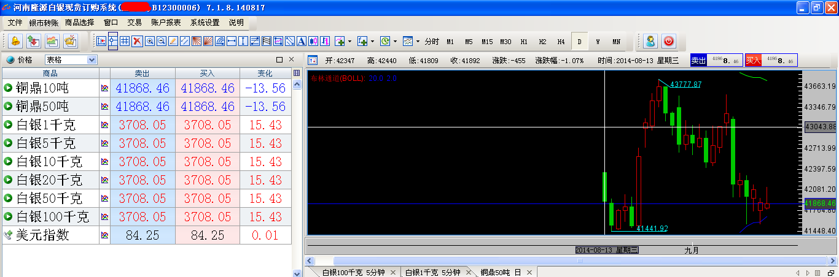Click the 白银50千克 卖出 price 3708.05
This screenshot has width=839, height=277.
(142, 199)
